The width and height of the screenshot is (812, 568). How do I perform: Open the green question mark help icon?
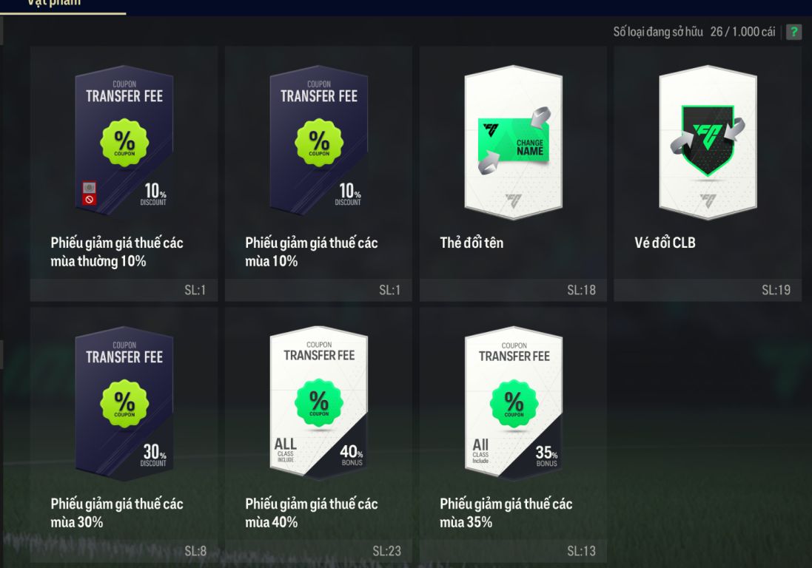(x=793, y=32)
